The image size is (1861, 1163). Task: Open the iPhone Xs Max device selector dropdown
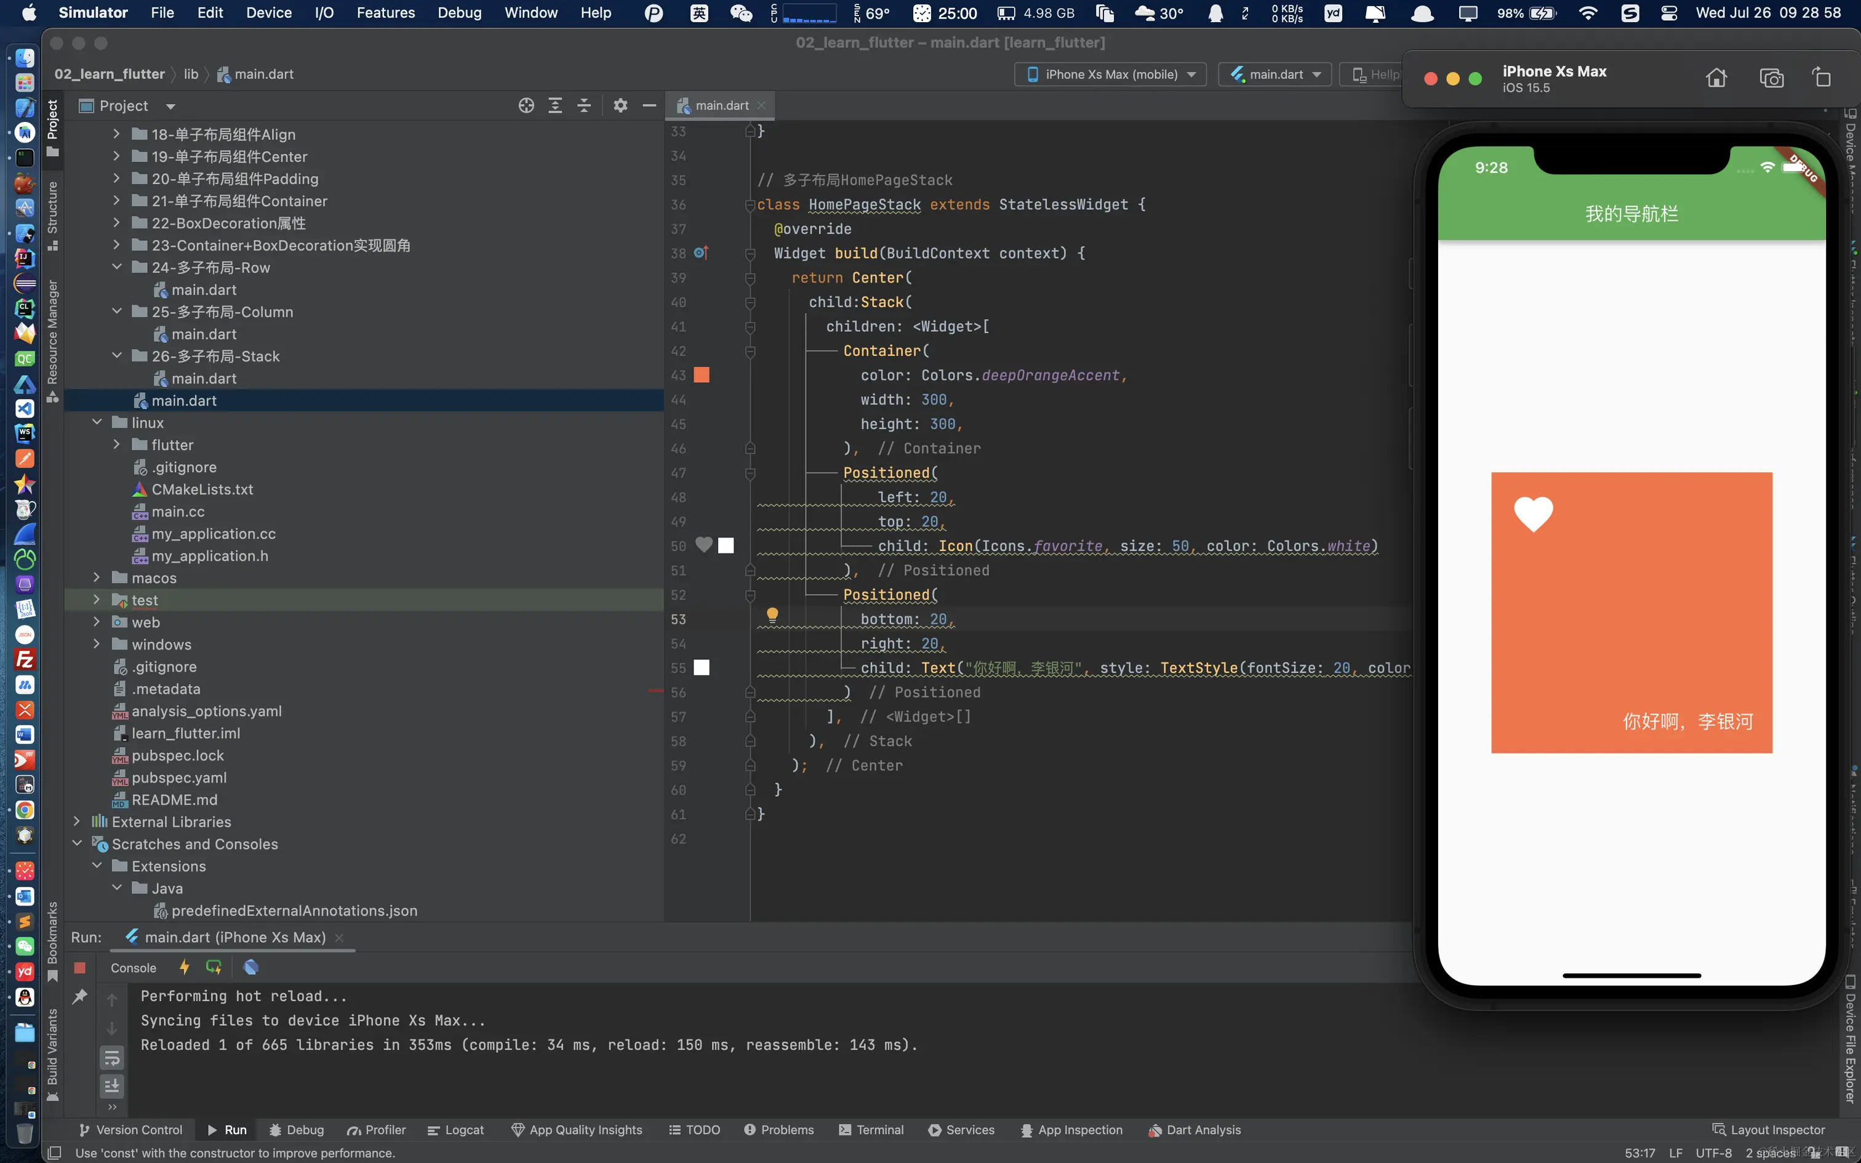click(x=1110, y=74)
